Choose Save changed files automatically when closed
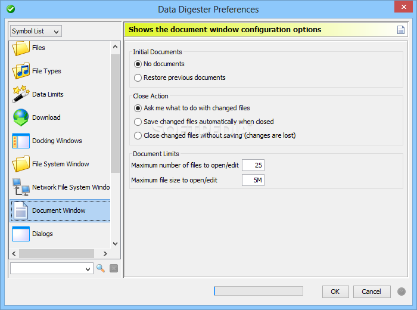The height and width of the screenshot is (310, 417). click(204, 122)
